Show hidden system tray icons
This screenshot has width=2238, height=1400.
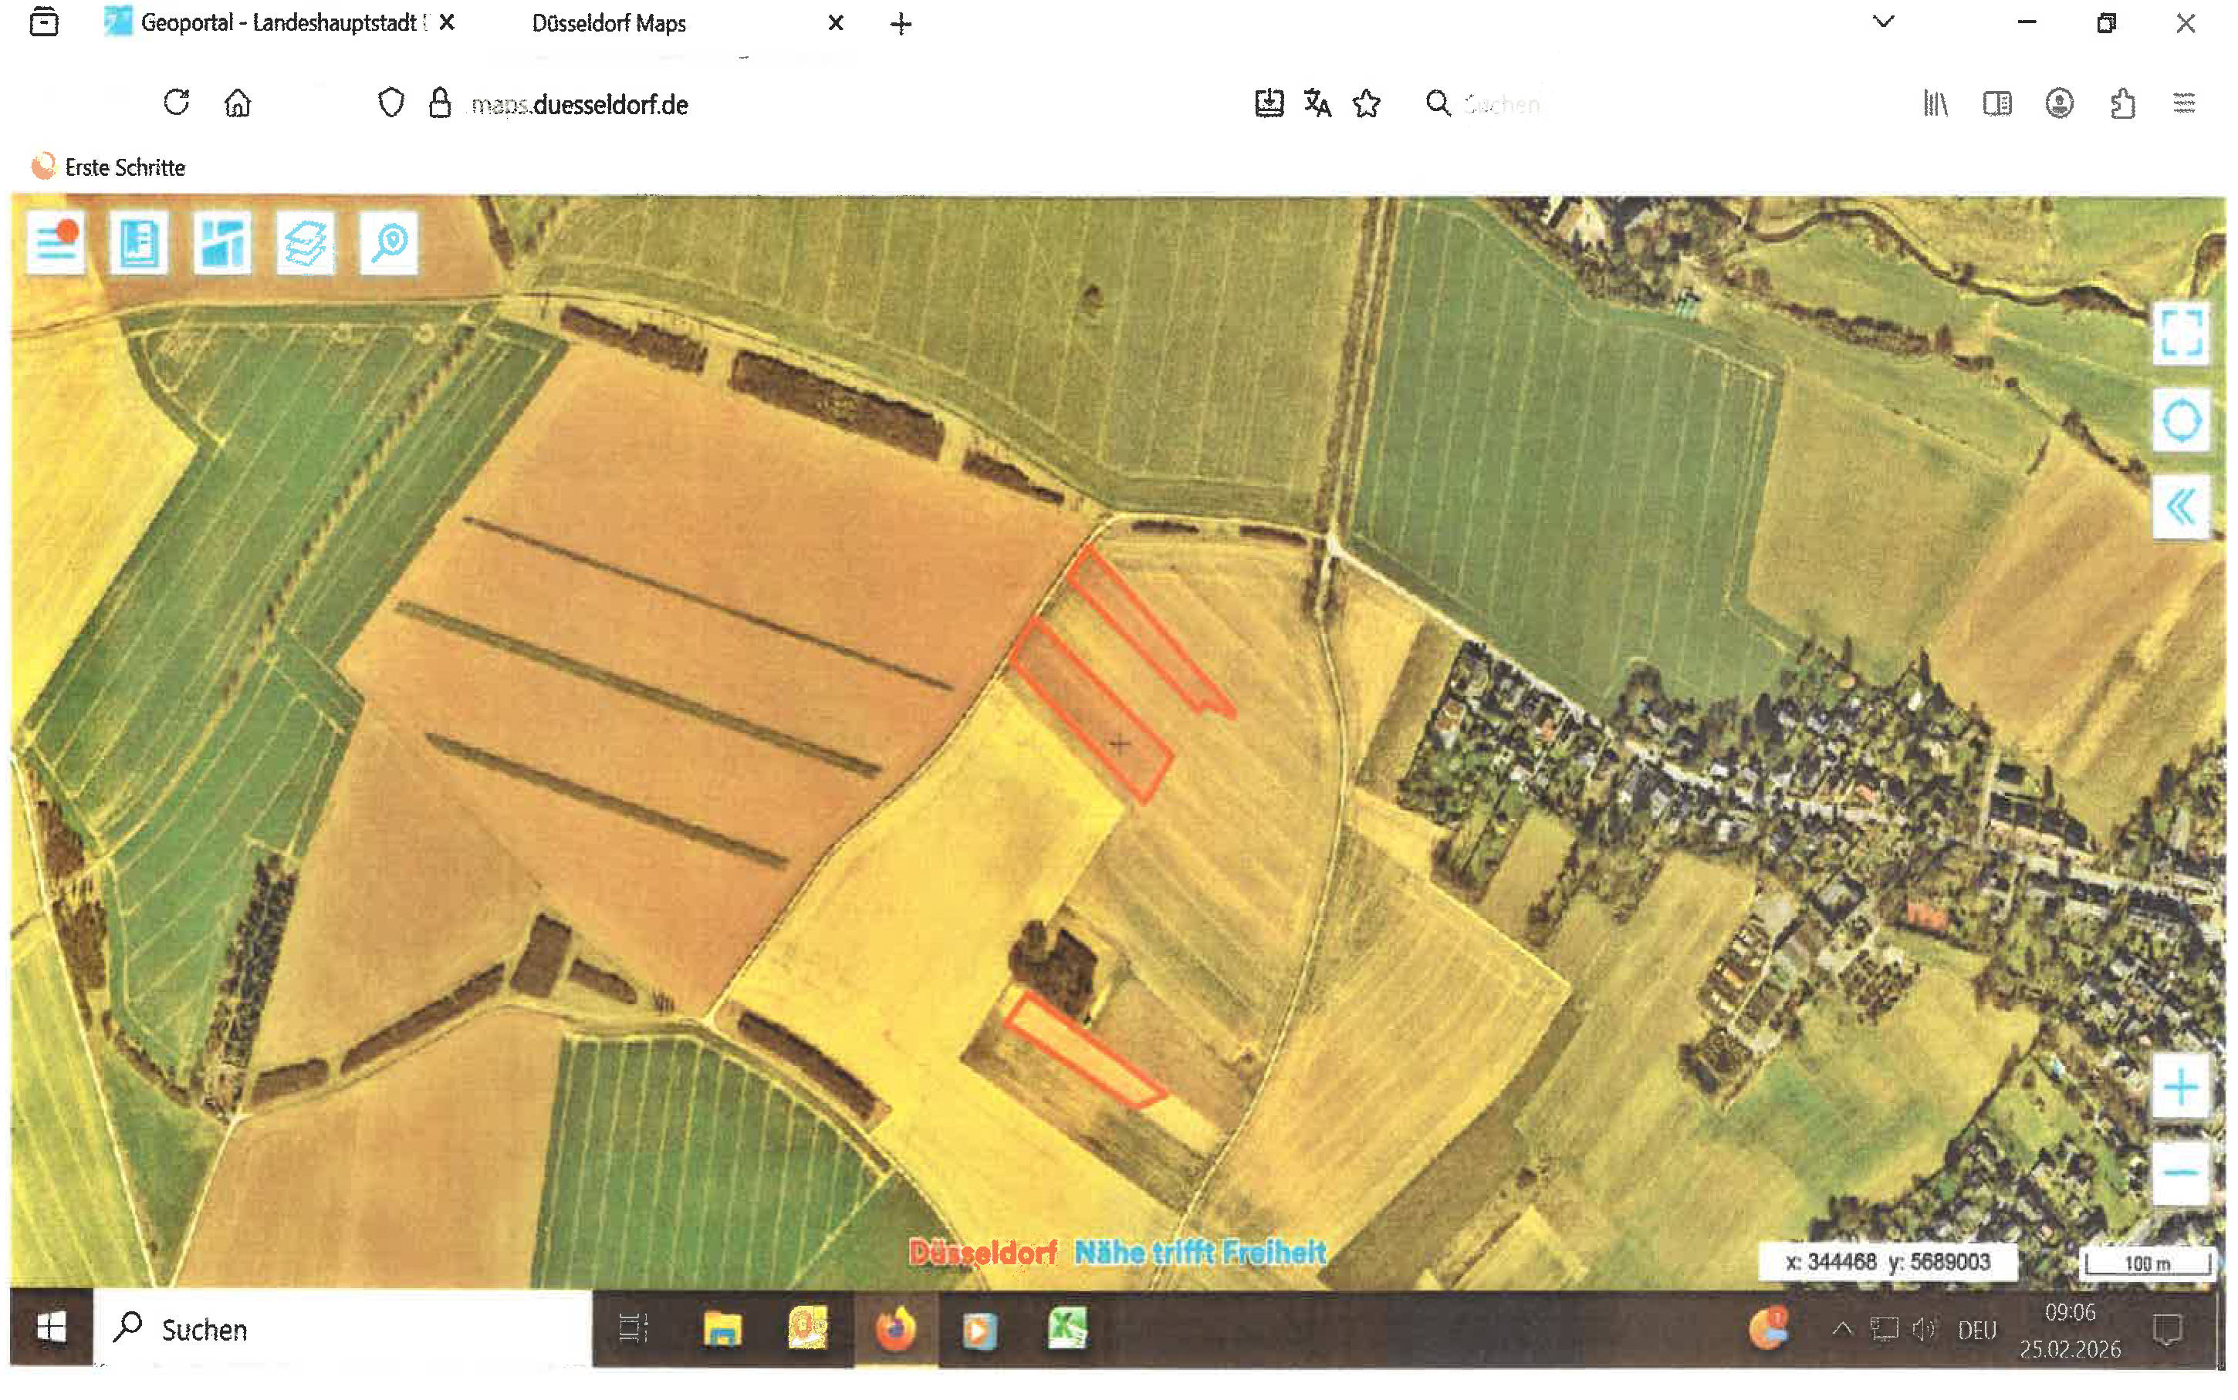tap(1842, 1330)
